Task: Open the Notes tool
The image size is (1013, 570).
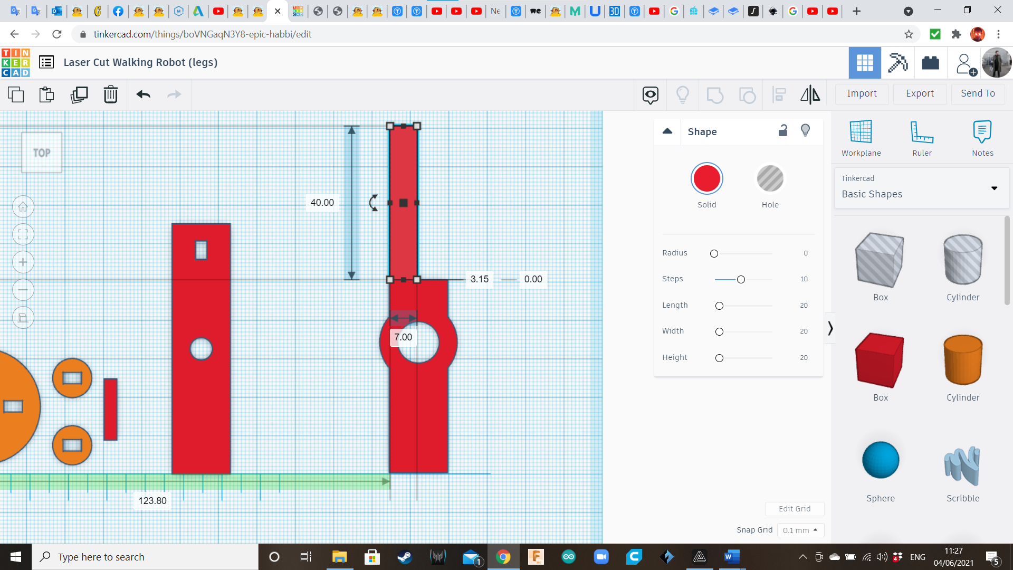Action: point(982,138)
